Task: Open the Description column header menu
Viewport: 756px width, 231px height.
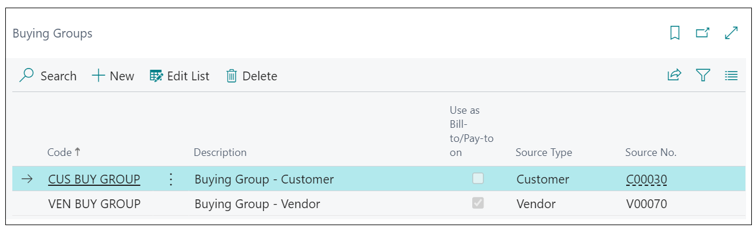Action: point(220,152)
